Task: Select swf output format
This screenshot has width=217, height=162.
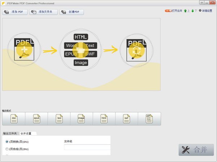Action: [127, 119]
